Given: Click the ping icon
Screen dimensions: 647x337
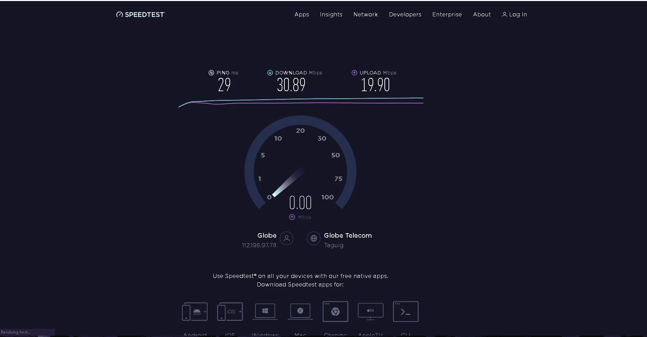Looking at the screenshot, I should point(211,73).
